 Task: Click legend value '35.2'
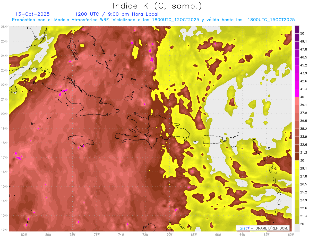(304, 129)
